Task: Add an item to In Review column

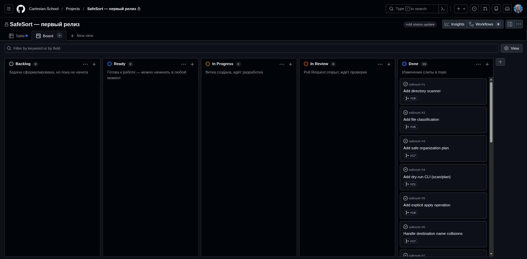Action: pos(389,64)
